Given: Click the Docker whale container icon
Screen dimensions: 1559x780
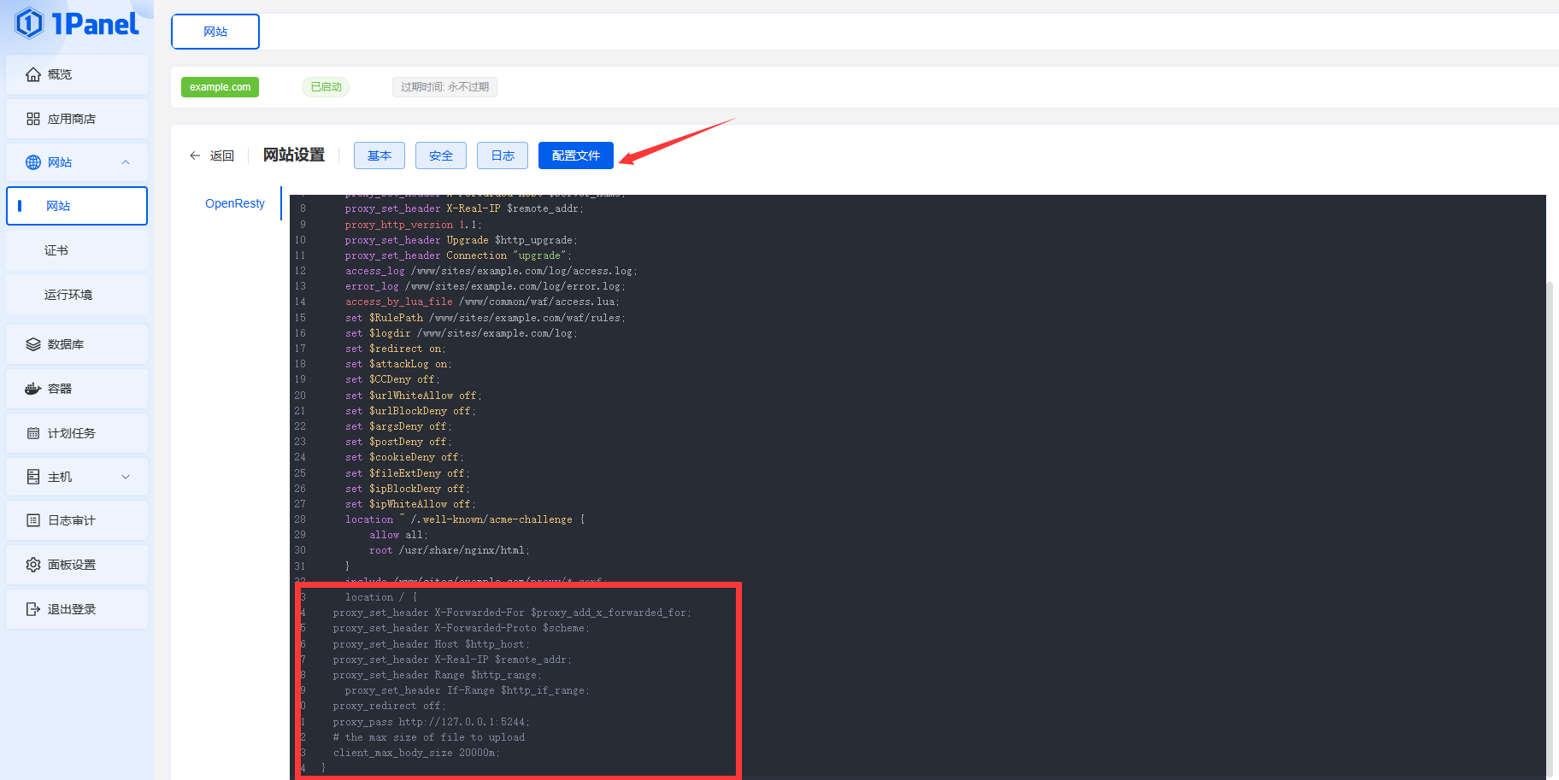Looking at the screenshot, I should pyautogui.click(x=33, y=389).
